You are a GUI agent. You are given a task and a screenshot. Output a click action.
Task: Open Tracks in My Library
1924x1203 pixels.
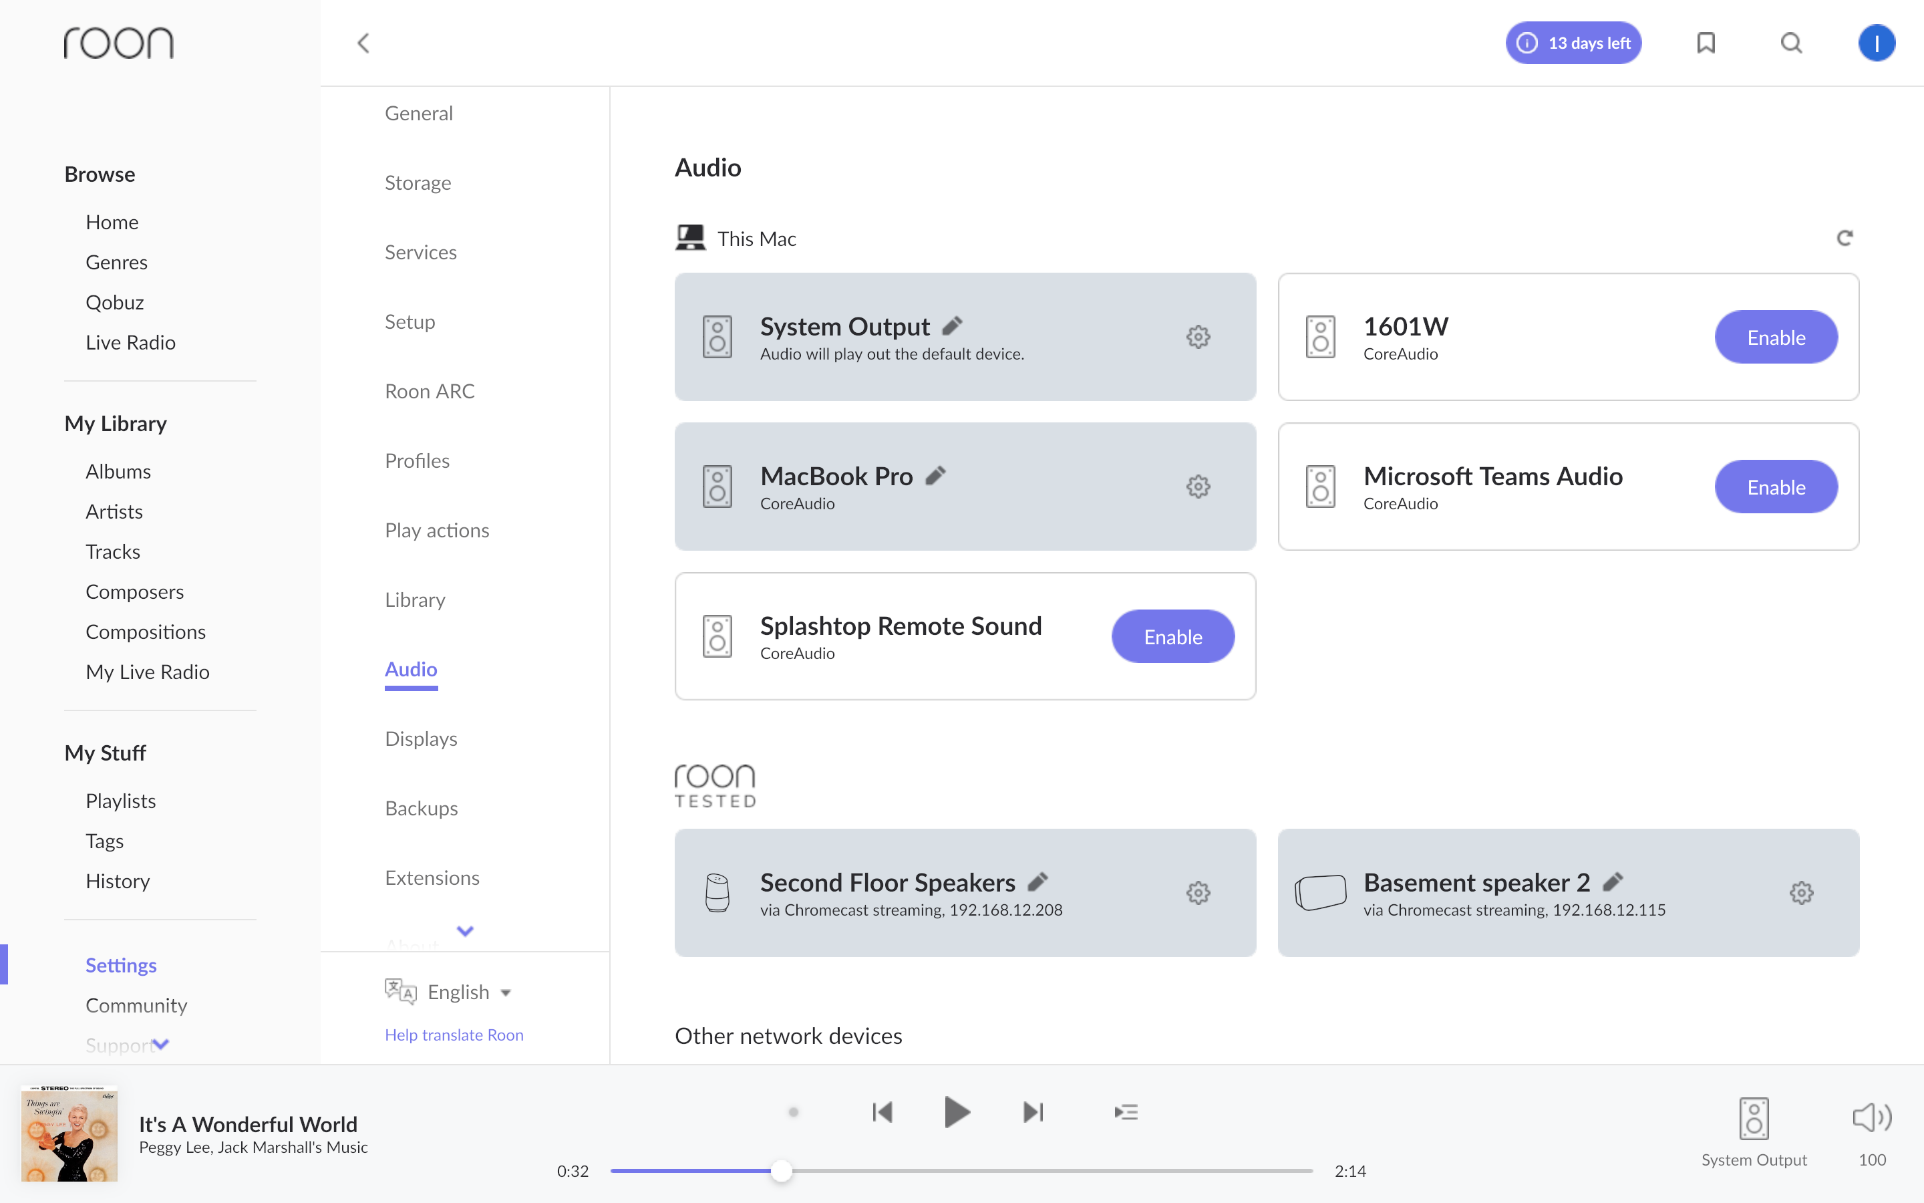coord(113,551)
